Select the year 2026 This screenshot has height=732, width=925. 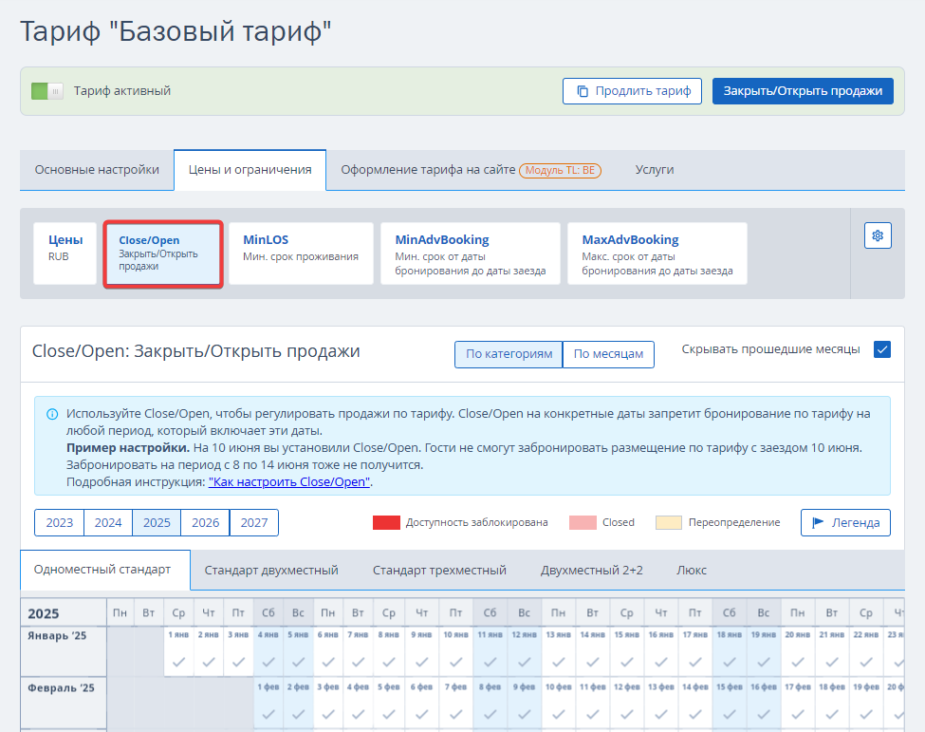pos(205,523)
